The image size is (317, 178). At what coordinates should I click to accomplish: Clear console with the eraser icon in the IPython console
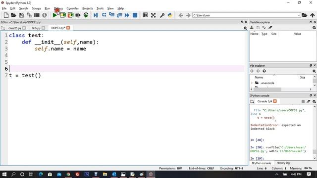pyautogui.click(x=308, y=101)
